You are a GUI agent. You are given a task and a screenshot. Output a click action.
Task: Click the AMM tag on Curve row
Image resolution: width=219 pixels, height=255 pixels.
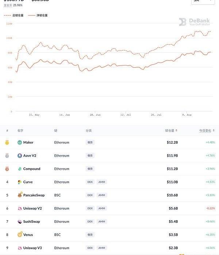coord(102,182)
